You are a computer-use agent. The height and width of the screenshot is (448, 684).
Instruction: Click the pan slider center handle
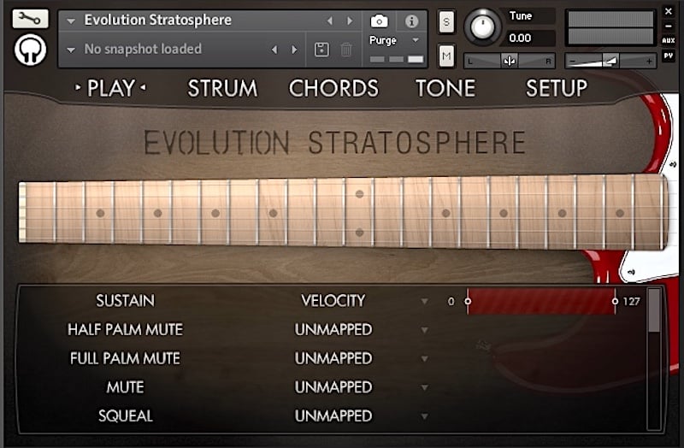pos(509,61)
